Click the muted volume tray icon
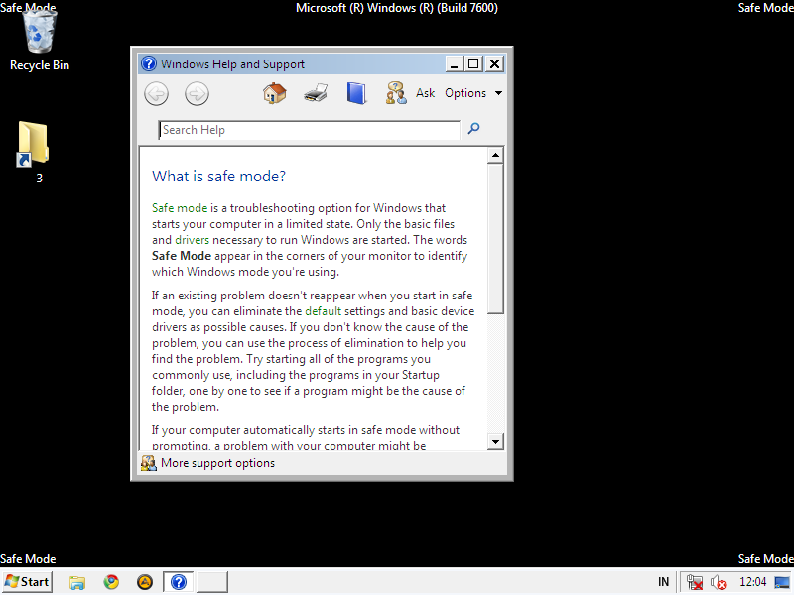Screen dimensions: 794x595 718,582
